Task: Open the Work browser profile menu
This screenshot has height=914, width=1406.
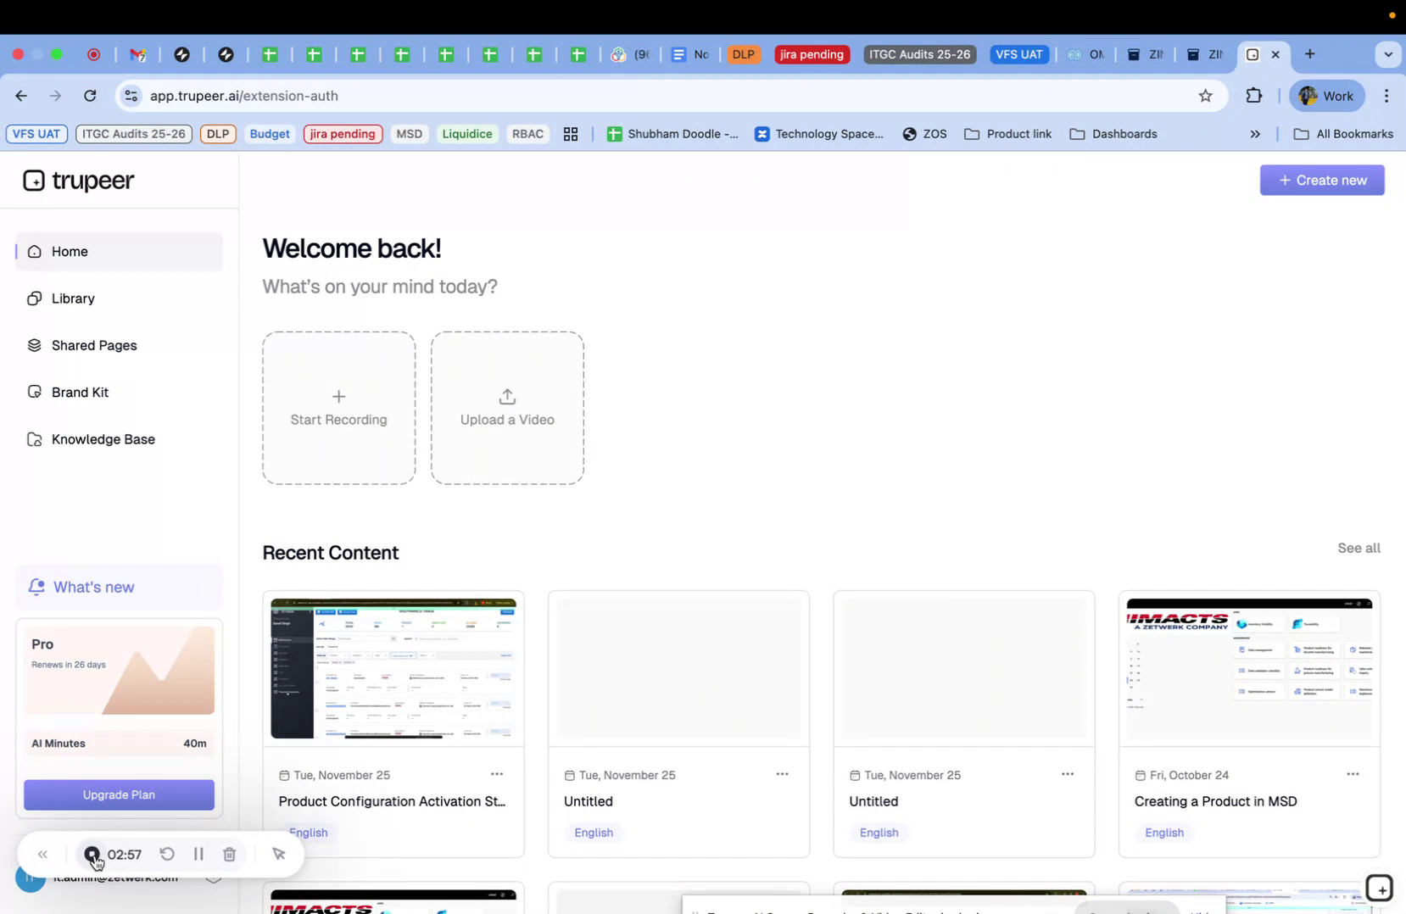Action: (x=1325, y=96)
